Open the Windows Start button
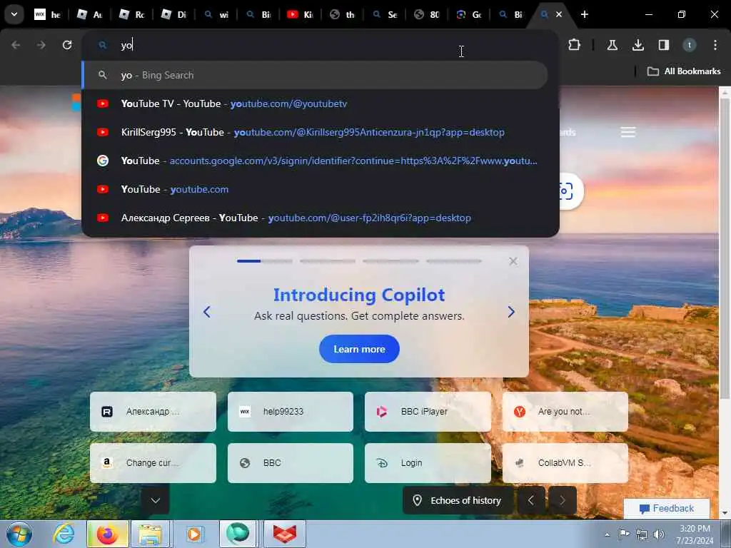Image resolution: width=731 pixels, height=548 pixels. [19, 534]
